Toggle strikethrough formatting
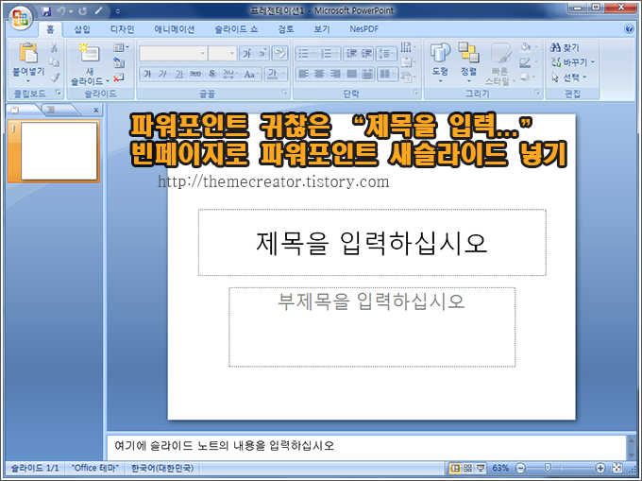 [x=195, y=74]
